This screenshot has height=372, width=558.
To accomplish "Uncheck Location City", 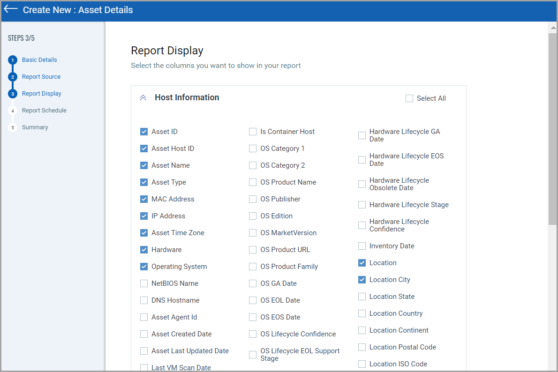I will click(x=362, y=280).
